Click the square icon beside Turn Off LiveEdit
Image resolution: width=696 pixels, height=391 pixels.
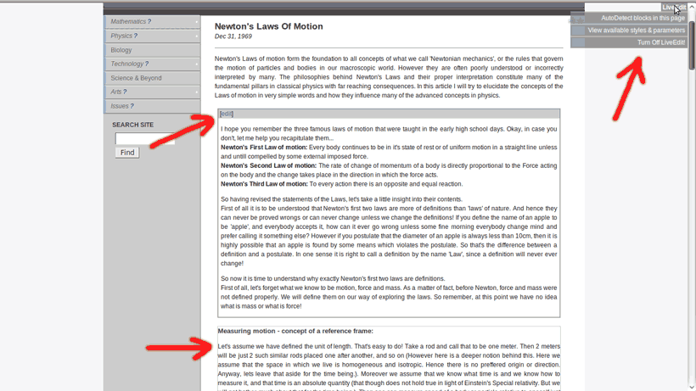coord(577,42)
